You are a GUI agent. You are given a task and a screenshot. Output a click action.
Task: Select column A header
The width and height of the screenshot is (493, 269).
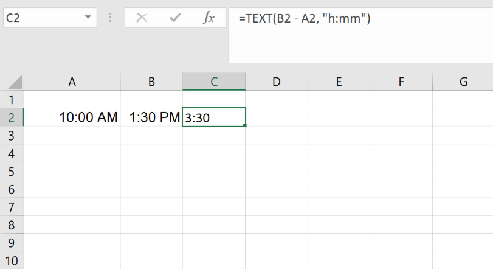72,82
